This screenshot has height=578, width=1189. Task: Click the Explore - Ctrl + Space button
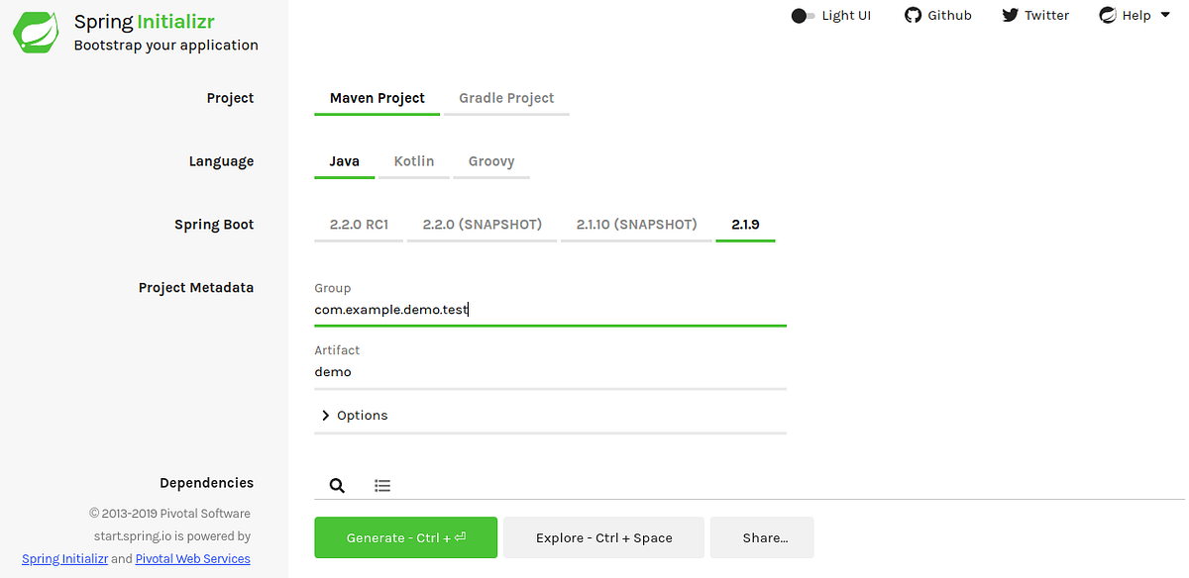pyautogui.click(x=603, y=536)
